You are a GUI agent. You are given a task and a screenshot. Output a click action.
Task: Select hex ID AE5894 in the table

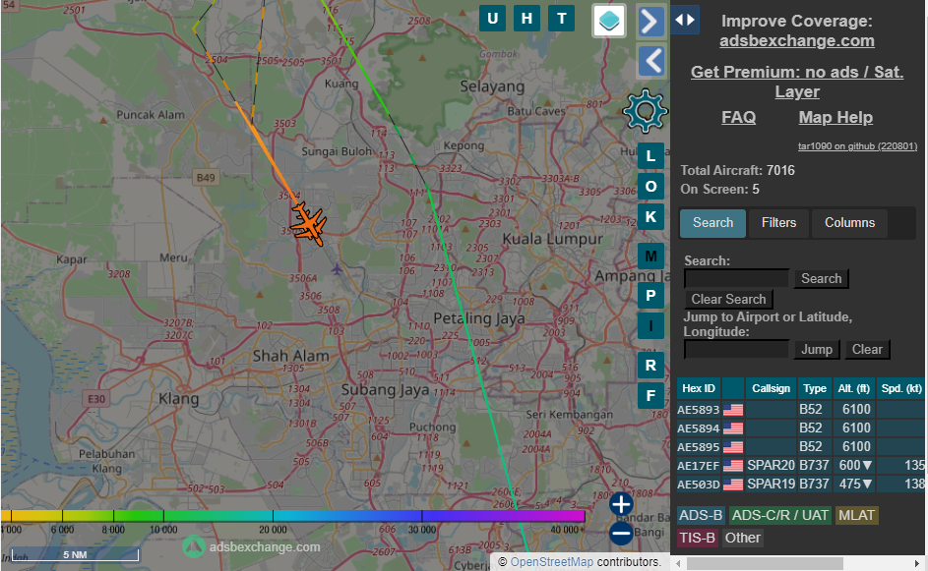point(699,428)
